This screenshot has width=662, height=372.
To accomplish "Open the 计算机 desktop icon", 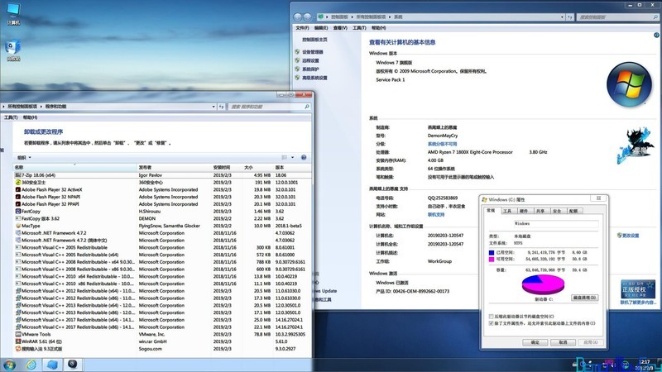I will click(13, 13).
